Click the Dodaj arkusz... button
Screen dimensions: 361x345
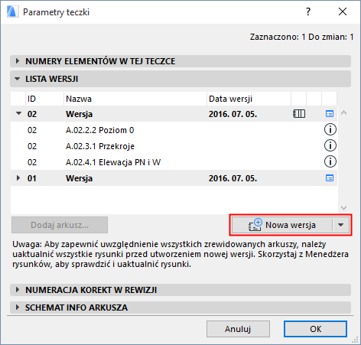tap(60, 225)
